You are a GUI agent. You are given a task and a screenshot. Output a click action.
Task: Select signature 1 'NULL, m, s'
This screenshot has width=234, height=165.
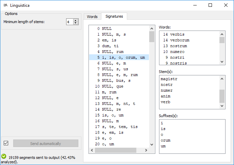pos(119,34)
